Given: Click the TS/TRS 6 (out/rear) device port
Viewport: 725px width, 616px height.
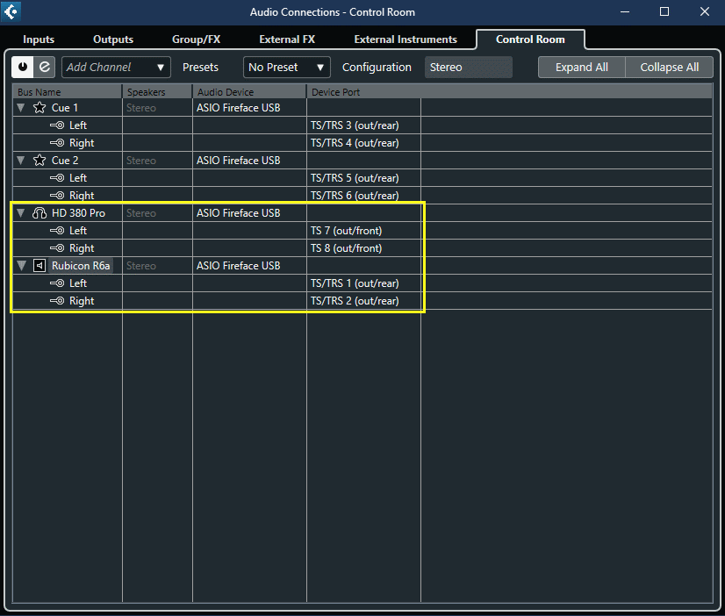Looking at the screenshot, I should 355,196.
